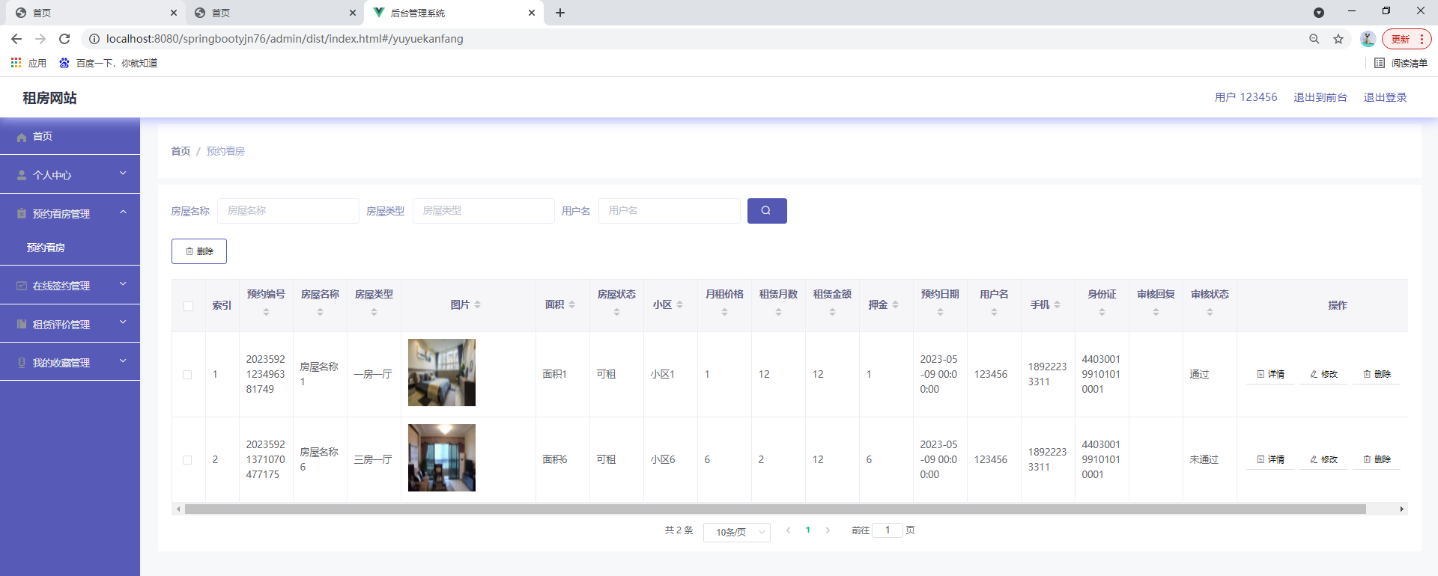Bookmark this page with star icon
Viewport: 1438px width, 576px height.
tap(1338, 39)
